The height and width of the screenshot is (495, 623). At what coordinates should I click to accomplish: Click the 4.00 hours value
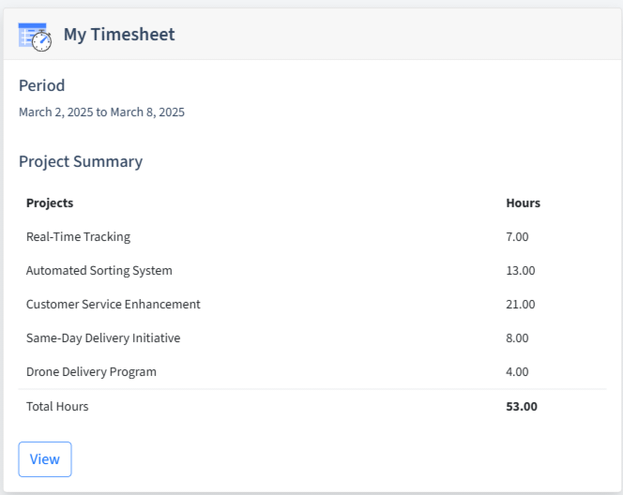(x=517, y=371)
